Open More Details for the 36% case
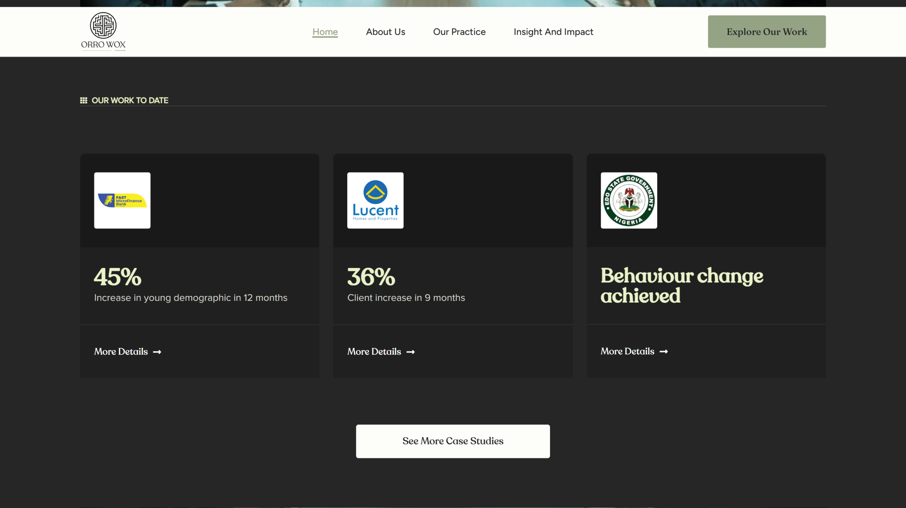 pyautogui.click(x=374, y=351)
